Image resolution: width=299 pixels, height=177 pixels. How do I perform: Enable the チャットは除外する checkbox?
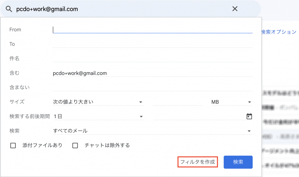point(75,145)
